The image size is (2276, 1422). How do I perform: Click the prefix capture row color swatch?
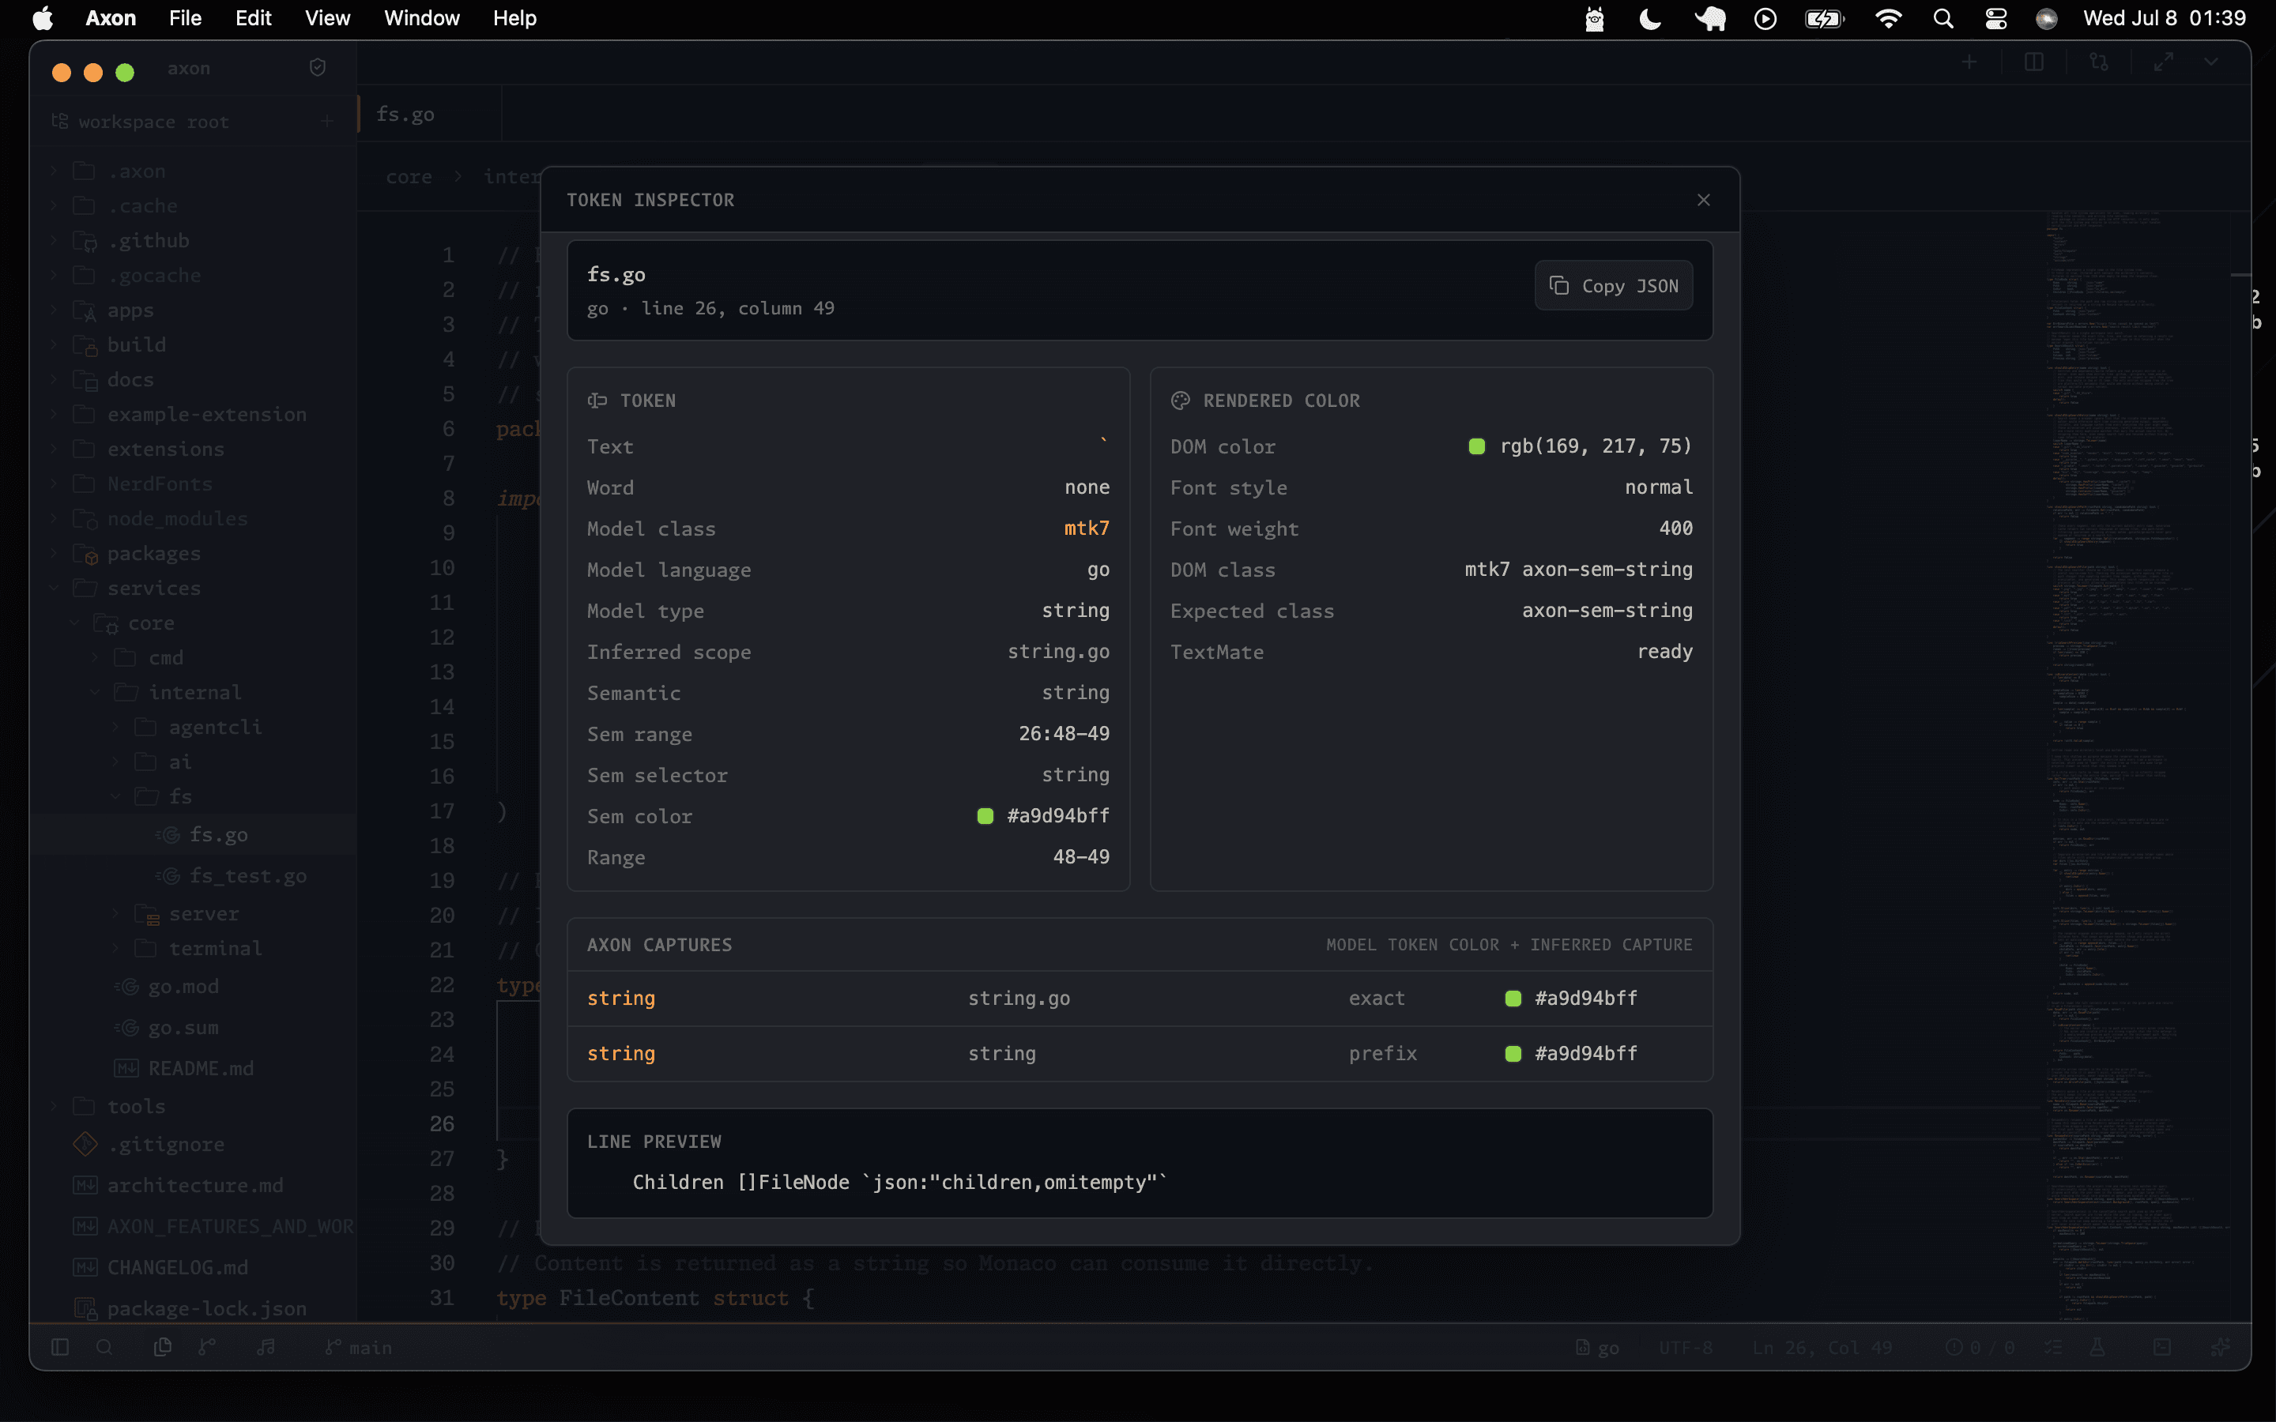coord(1513,1055)
